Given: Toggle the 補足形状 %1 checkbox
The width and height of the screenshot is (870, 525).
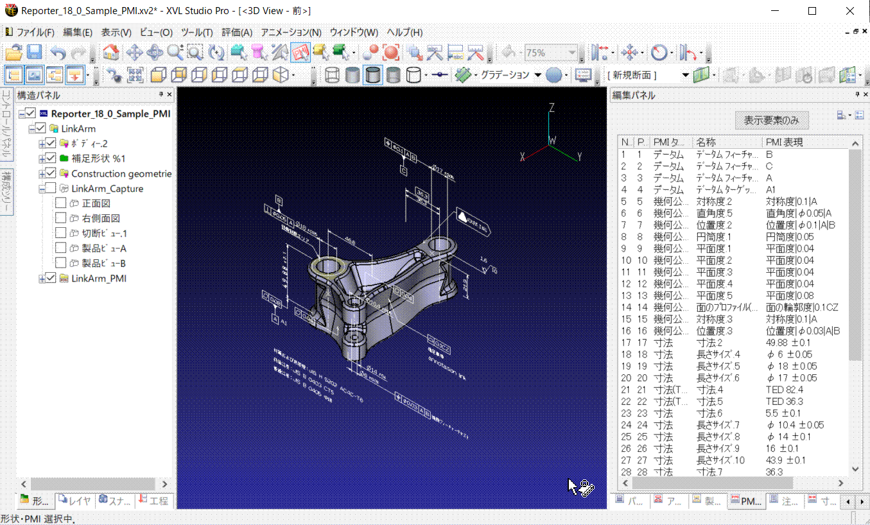Looking at the screenshot, I should pos(51,159).
